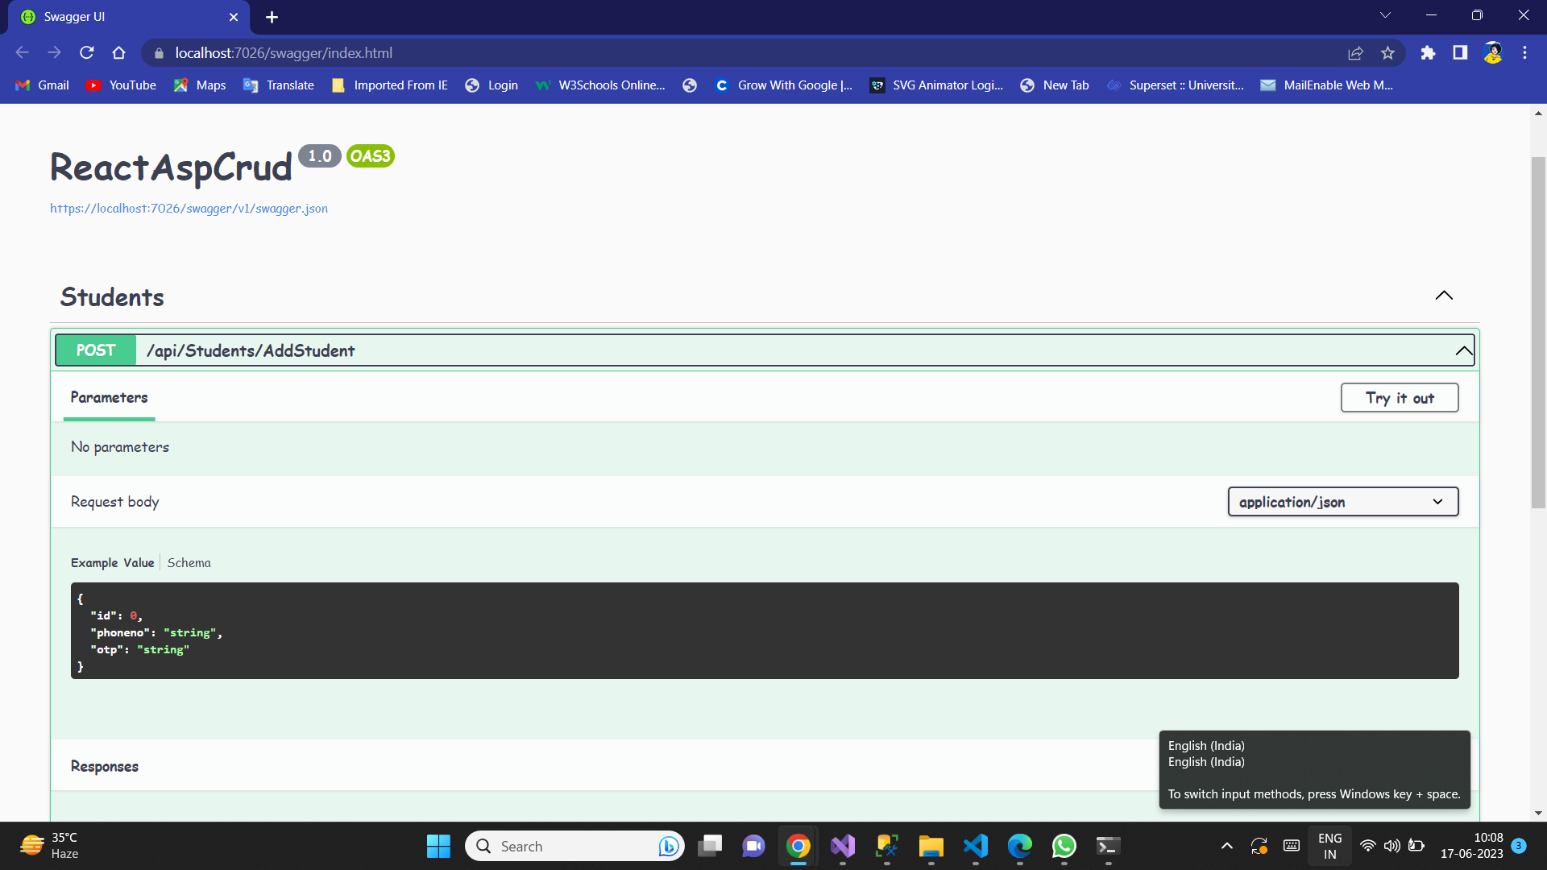Click YouTube bookmark in bookmarks bar
The image size is (1547, 870).
coord(122,85)
